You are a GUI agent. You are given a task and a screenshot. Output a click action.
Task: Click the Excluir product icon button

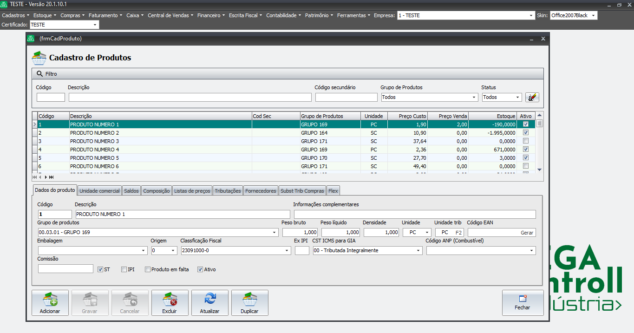(x=170, y=299)
